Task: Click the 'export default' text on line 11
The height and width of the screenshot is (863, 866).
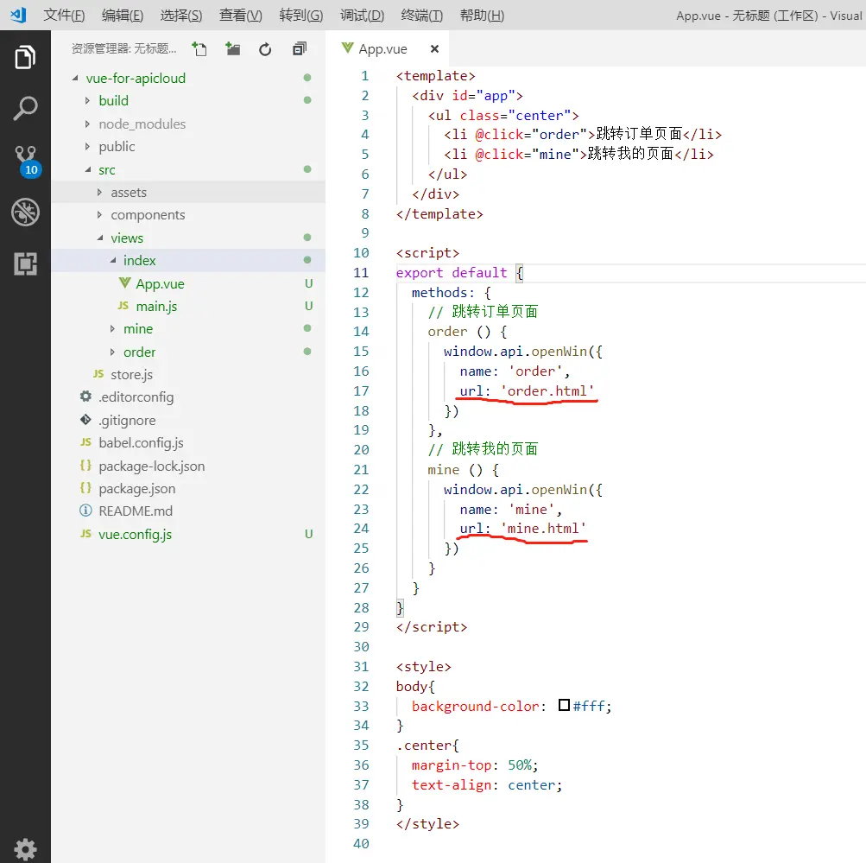Action: pyautogui.click(x=452, y=272)
